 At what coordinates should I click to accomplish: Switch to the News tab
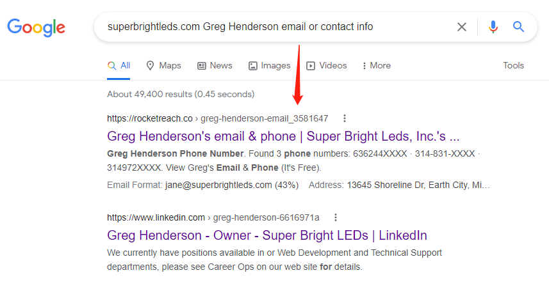(215, 66)
